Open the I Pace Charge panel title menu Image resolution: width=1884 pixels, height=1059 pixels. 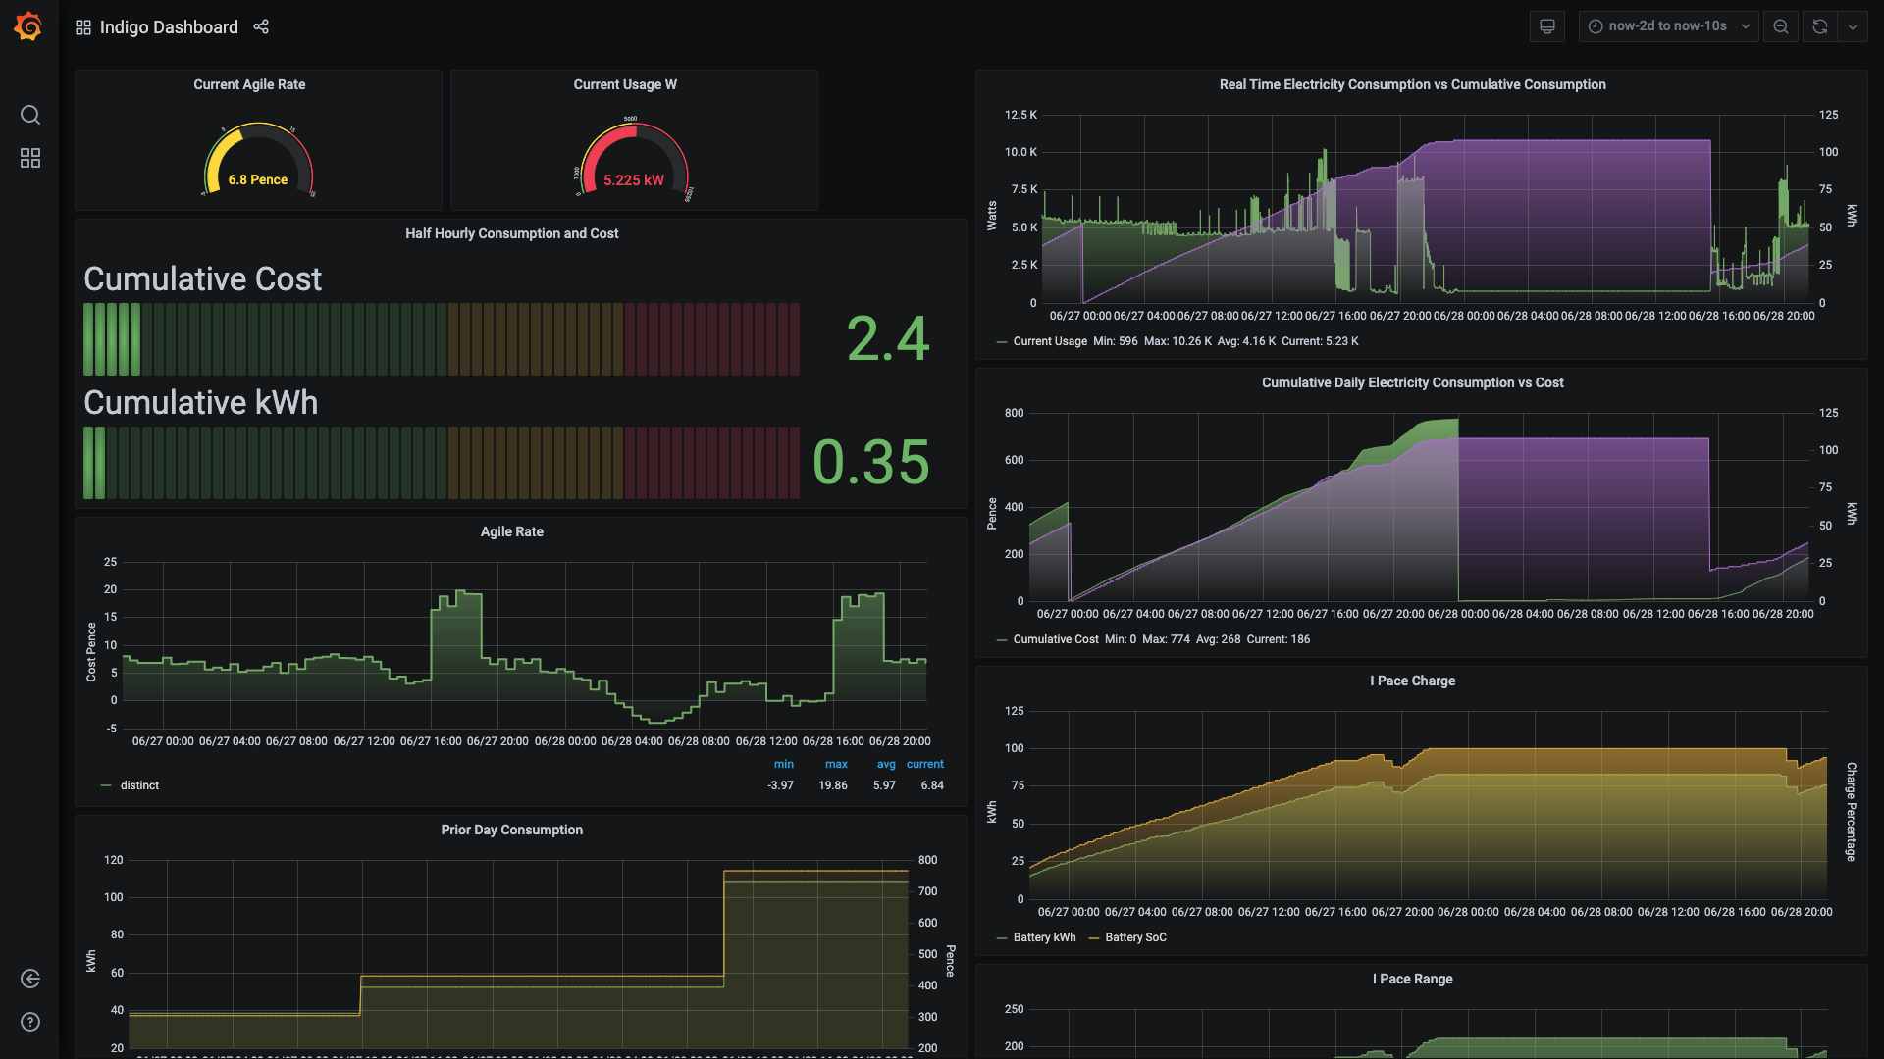1413,681
